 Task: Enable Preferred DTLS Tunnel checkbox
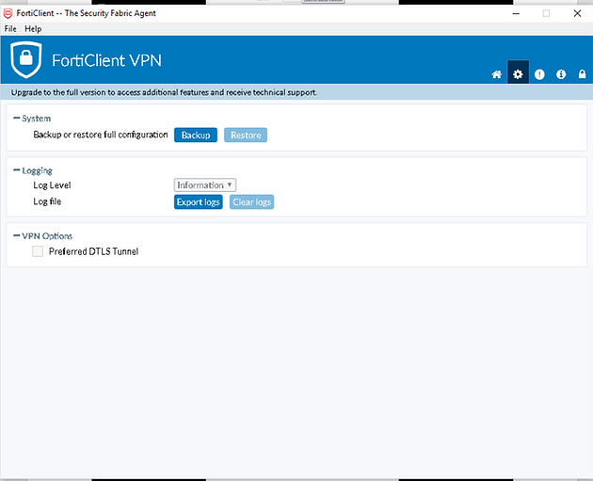coord(38,251)
